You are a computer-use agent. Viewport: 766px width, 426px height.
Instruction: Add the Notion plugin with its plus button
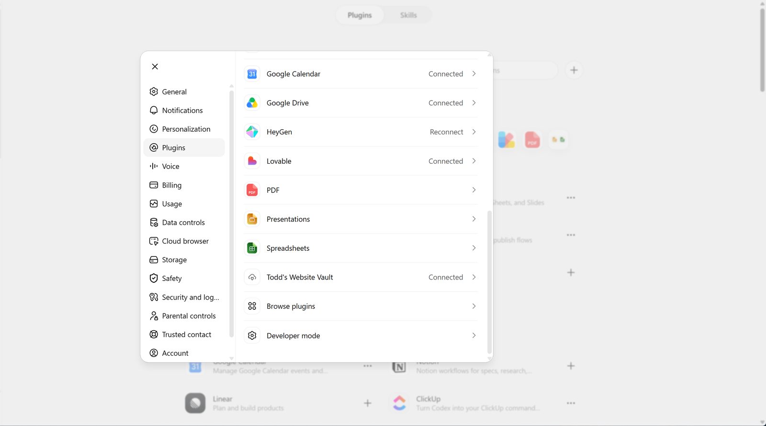point(571,366)
